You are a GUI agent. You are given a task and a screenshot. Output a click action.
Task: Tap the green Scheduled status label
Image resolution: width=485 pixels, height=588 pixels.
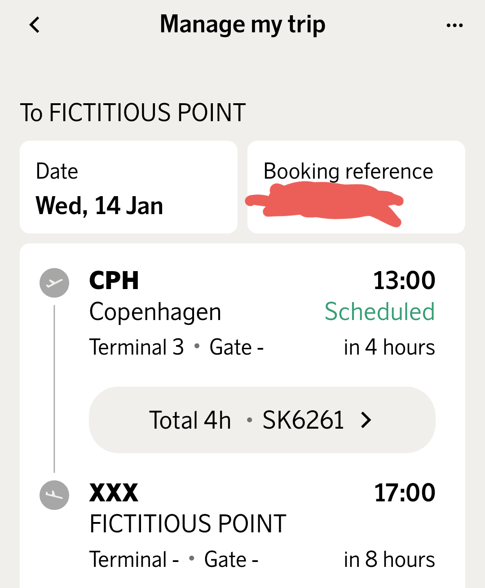pos(379,312)
